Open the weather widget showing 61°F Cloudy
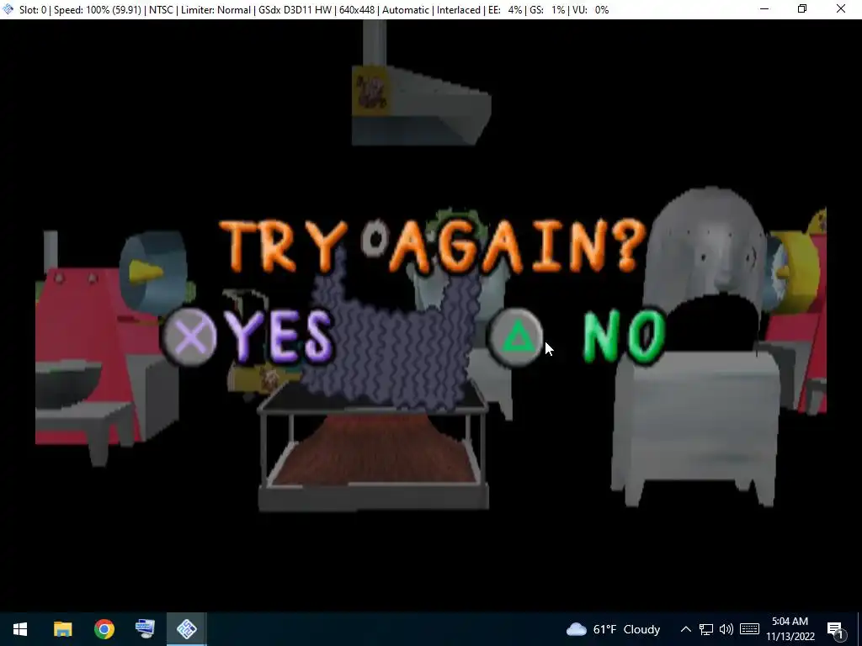The height and width of the screenshot is (646, 862). click(613, 629)
